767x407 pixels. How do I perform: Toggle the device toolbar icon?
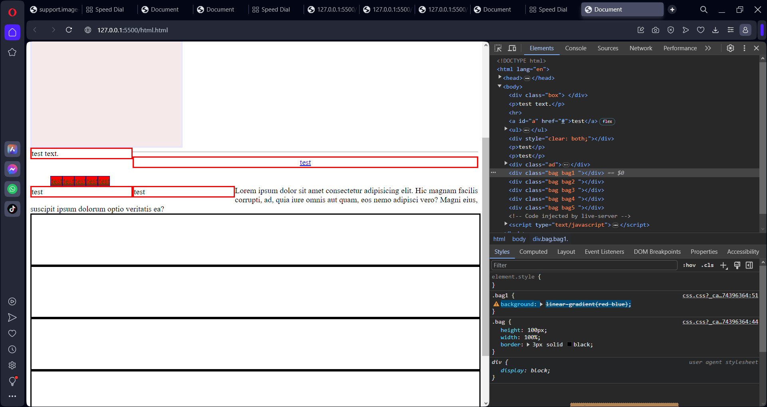pos(512,48)
